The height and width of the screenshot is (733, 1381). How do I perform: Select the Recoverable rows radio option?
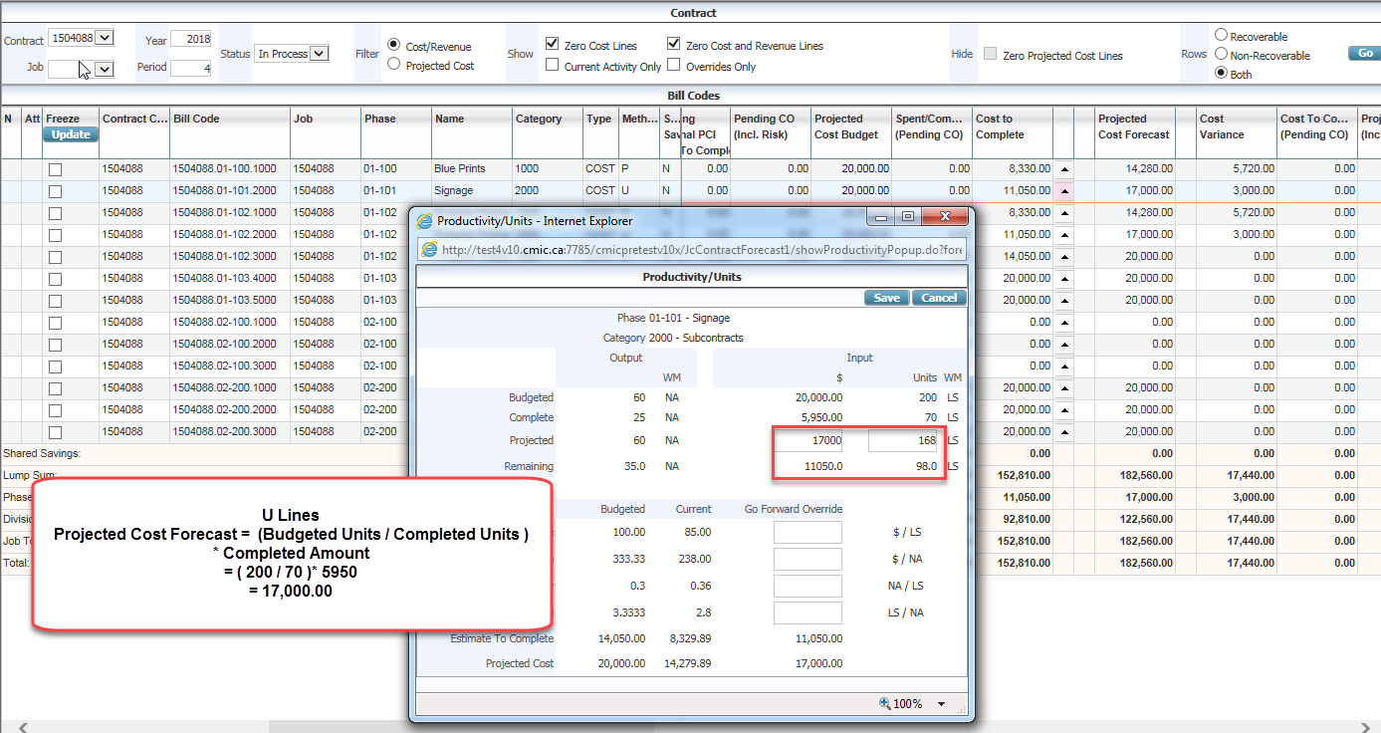pyautogui.click(x=1221, y=36)
